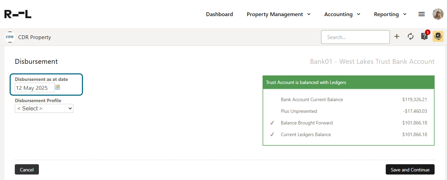
Task: Open the Disbursement Profile dropdown
Action: (44, 108)
